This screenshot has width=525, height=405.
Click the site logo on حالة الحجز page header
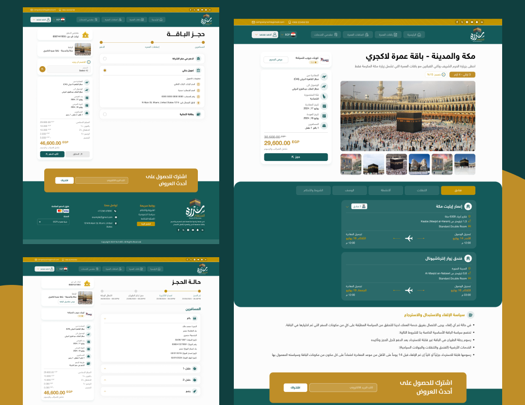202,269
